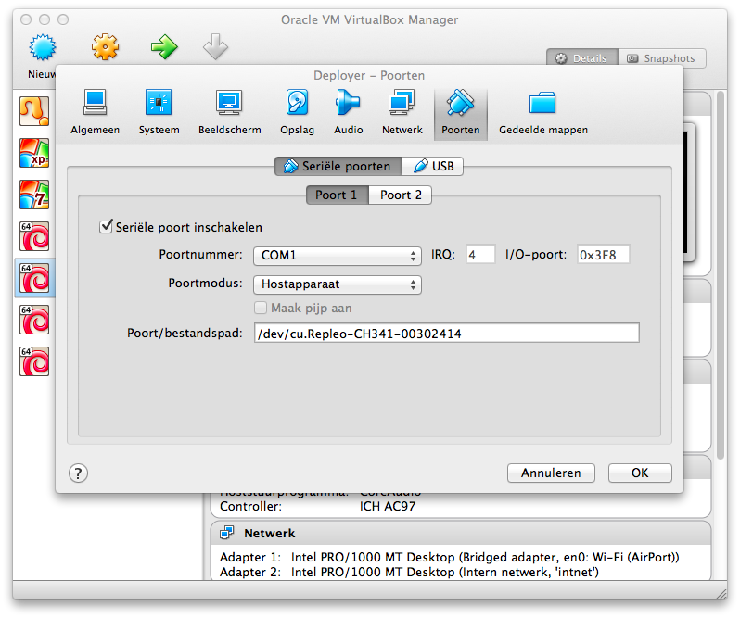This screenshot has width=740, height=618.
Task: Open the Systeem settings section
Action: pyautogui.click(x=159, y=112)
